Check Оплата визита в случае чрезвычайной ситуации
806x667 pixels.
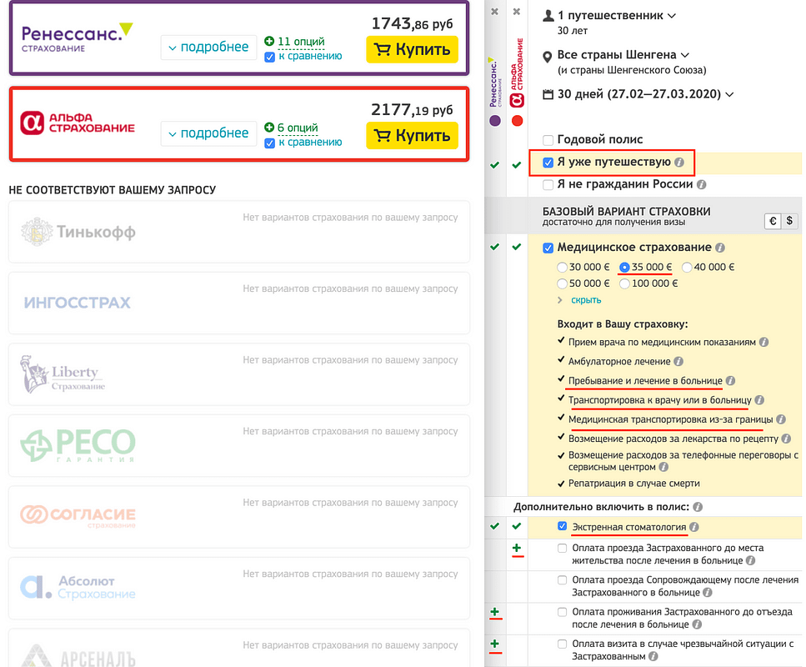point(562,644)
